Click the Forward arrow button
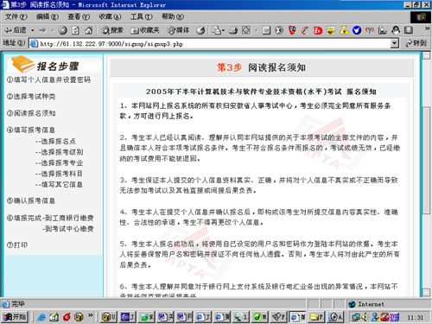This screenshot has width=432, height=324. pyautogui.click(x=43, y=30)
